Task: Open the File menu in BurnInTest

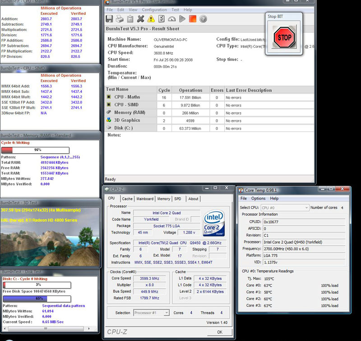Action: [110, 9]
